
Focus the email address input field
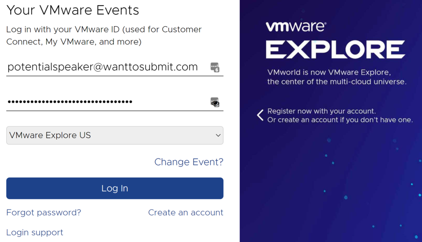108,67
